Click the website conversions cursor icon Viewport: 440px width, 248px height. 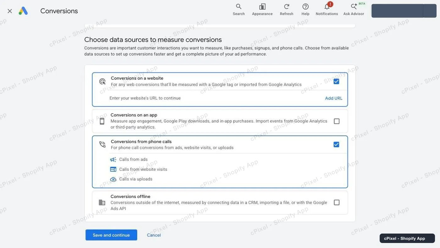[x=102, y=82]
